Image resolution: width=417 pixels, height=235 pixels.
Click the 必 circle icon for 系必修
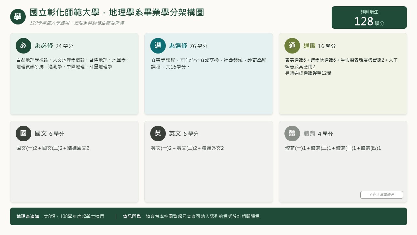[x=23, y=46]
